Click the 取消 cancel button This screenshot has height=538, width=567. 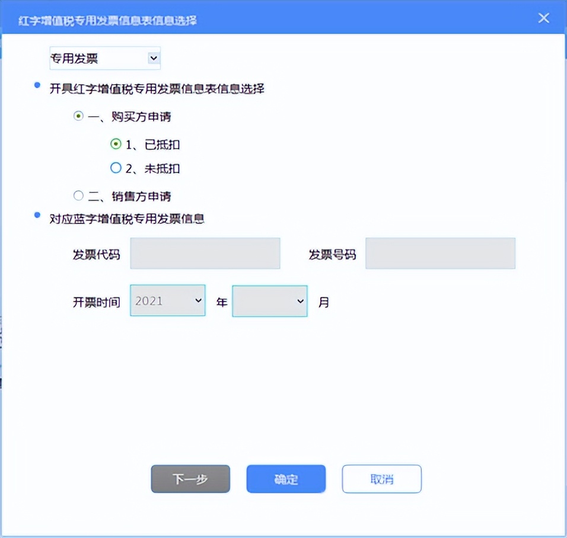coord(381,479)
